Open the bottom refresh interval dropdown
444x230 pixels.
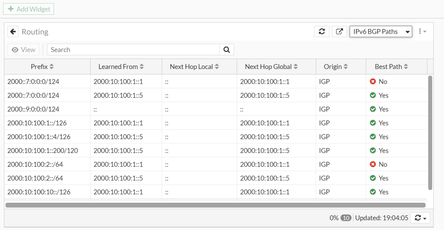(x=420, y=218)
